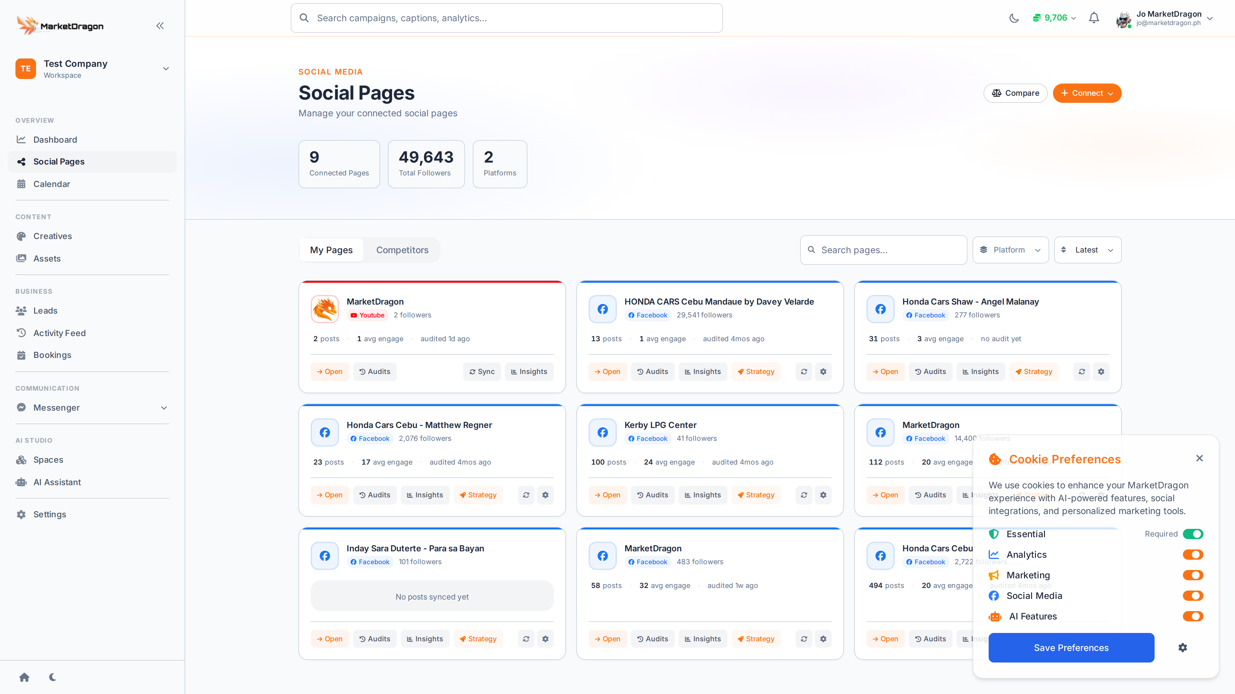This screenshot has height=694, width=1235.
Task: Expand Test Company workspace switcher
Action: 92,68
